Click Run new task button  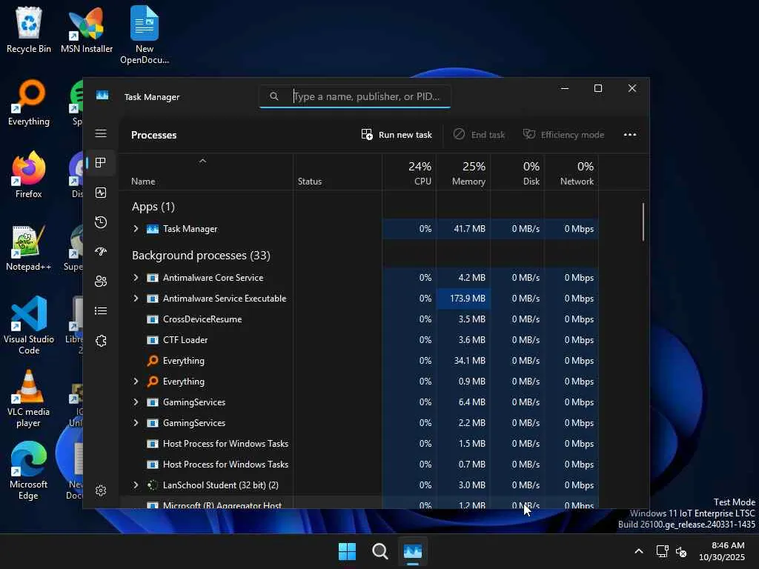(x=397, y=135)
